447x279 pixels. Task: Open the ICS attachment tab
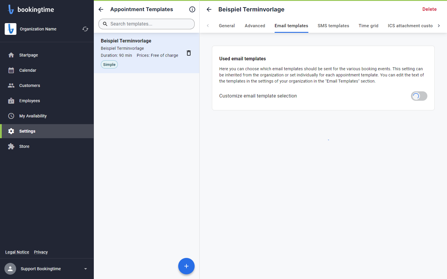pyautogui.click(x=410, y=26)
